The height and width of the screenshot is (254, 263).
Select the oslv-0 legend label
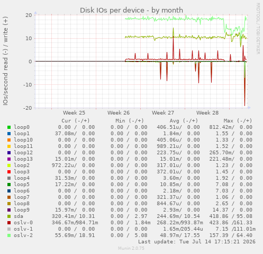click(x=23, y=223)
